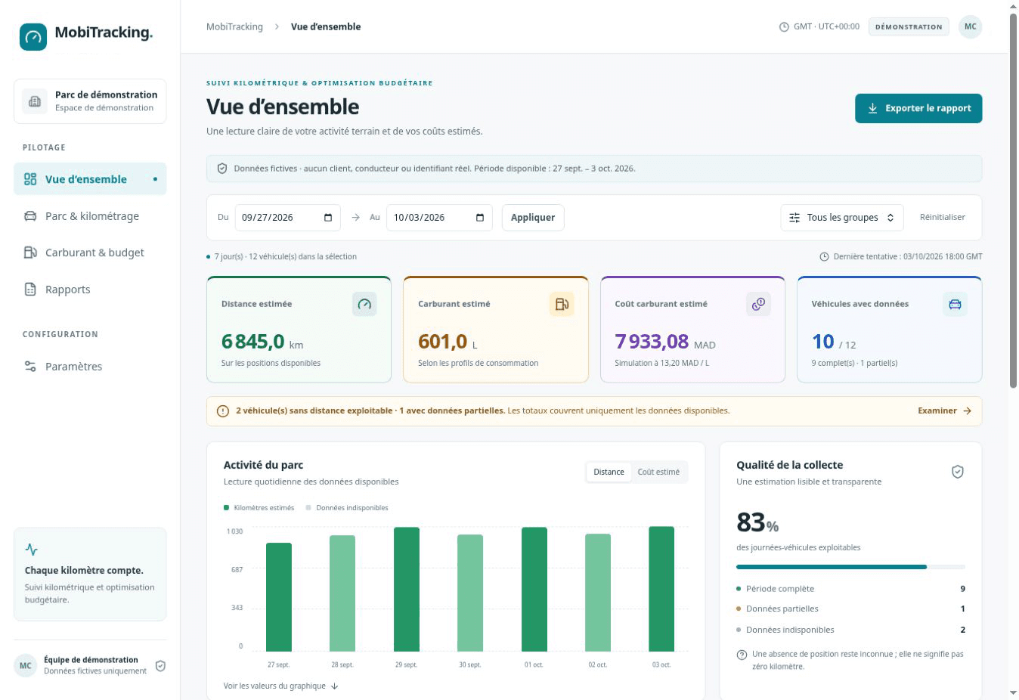Open the Tous les groupes dropdown
Viewport: 1019px width, 700px height.
pos(842,218)
